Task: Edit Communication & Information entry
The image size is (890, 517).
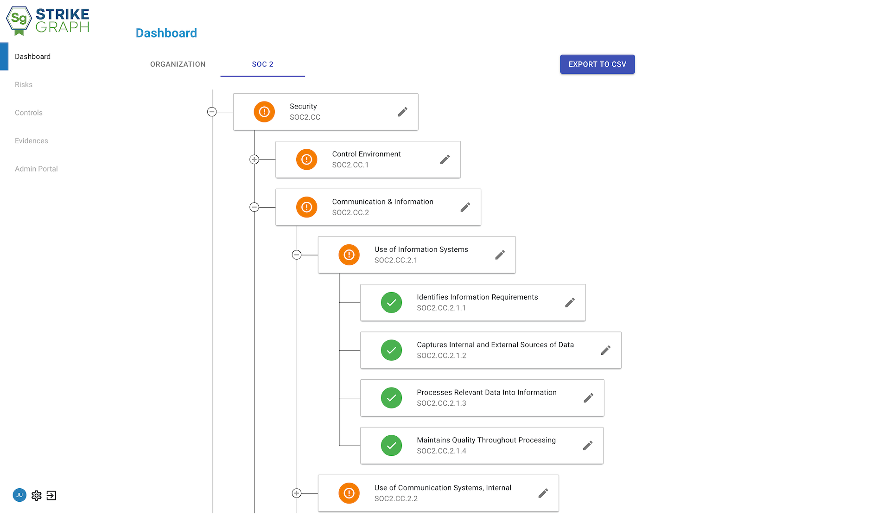Action: 465,207
